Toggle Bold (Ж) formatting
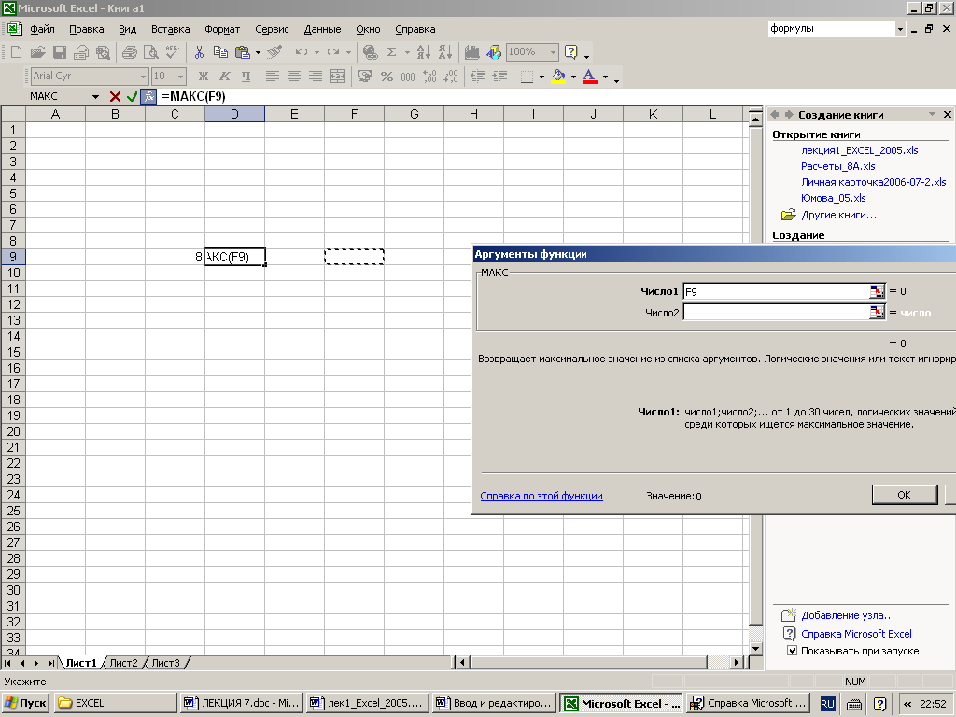The height and width of the screenshot is (717, 956). click(203, 77)
